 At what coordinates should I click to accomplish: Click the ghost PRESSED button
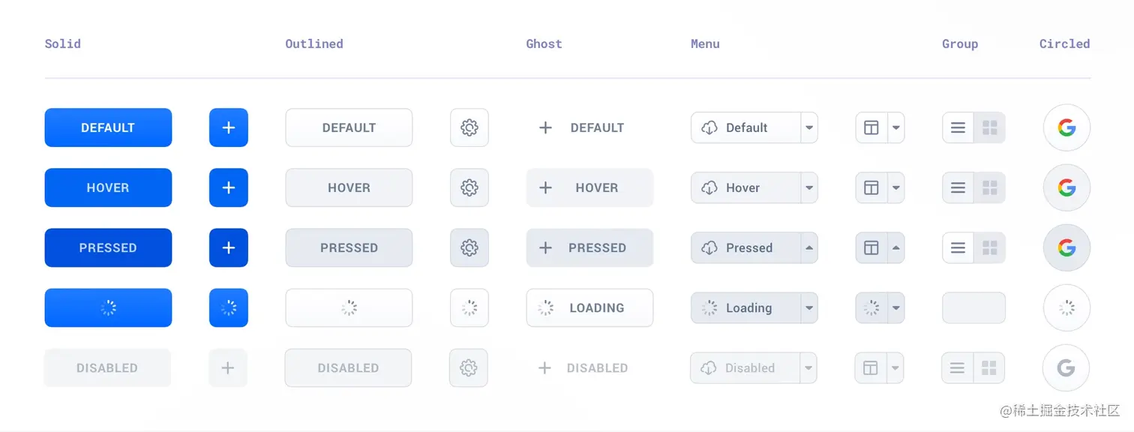pos(589,247)
